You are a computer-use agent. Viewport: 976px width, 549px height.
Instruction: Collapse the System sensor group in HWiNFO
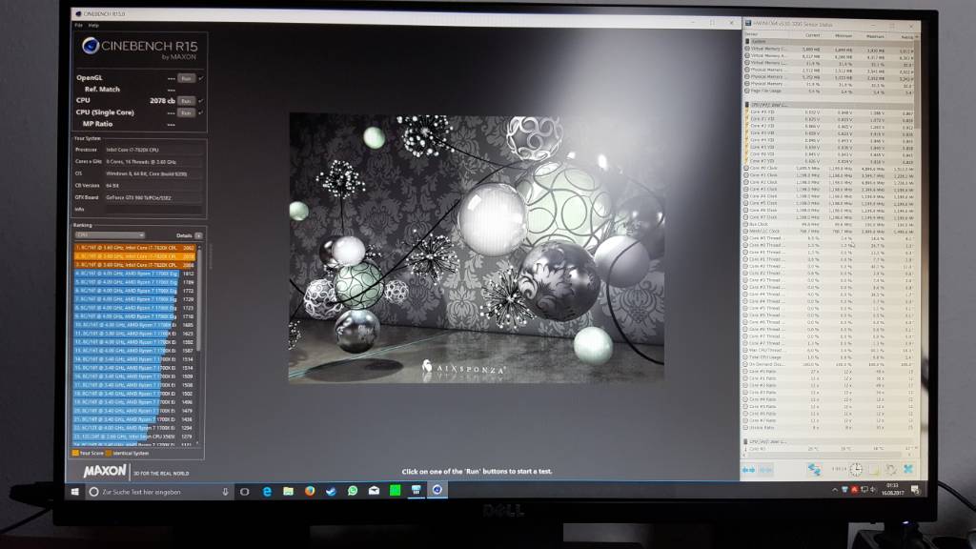(x=747, y=41)
